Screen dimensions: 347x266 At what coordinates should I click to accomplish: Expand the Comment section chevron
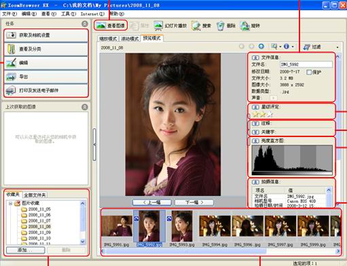click(x=255, y=123)
